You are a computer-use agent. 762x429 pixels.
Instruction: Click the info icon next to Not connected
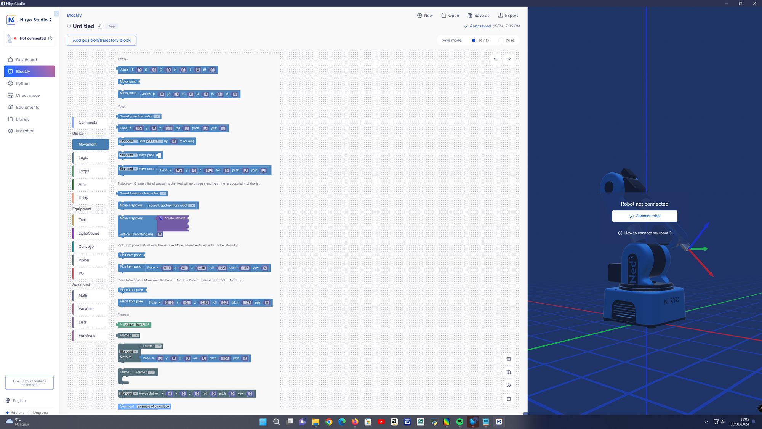[x=50, y=39]
